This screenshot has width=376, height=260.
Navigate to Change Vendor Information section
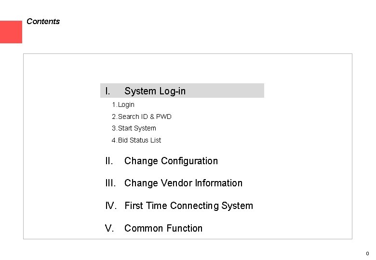183,183
